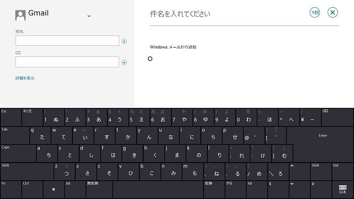Tap the left arrow key

coord(278,189)
